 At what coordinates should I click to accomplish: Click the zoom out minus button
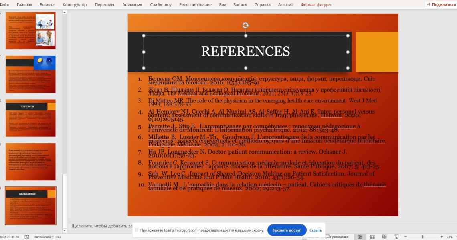click(x=405, y=237)
